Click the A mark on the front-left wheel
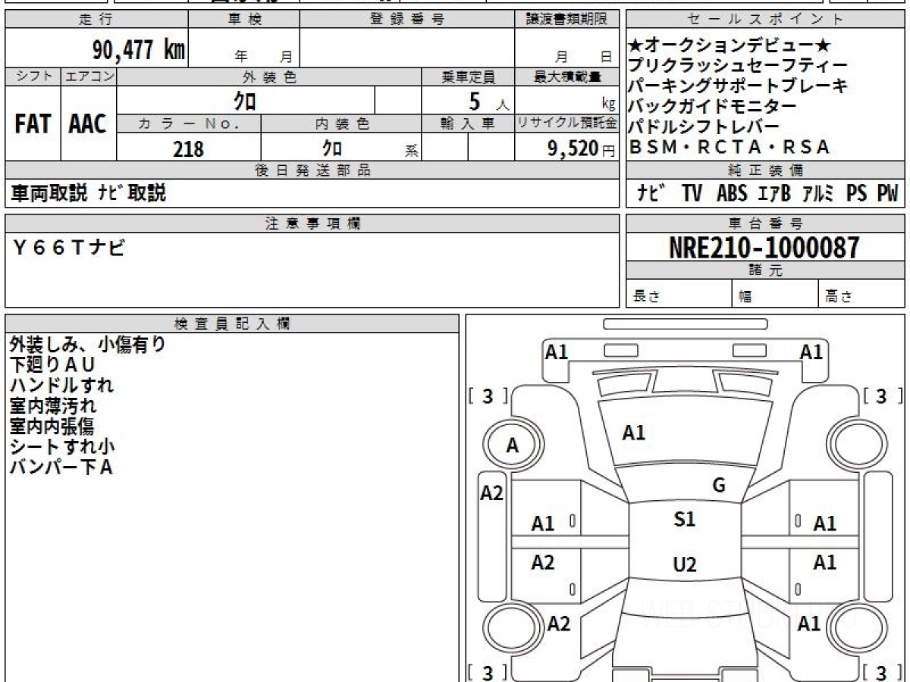The image size is (910, 682). click(x=513, y=446)
